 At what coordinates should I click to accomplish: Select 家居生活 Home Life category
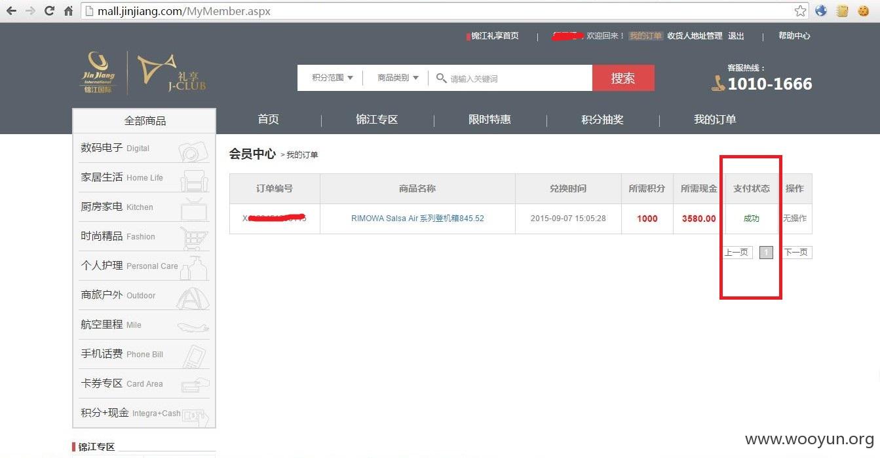[x=145, y=177]
